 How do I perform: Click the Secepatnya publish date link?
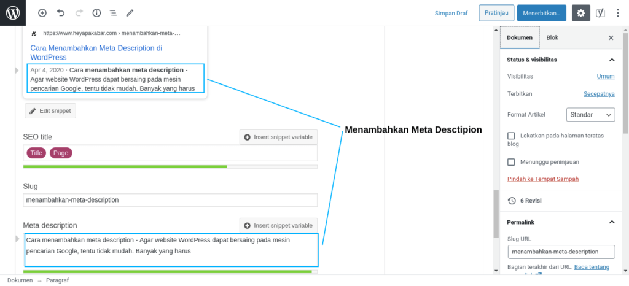click(599, 94)
